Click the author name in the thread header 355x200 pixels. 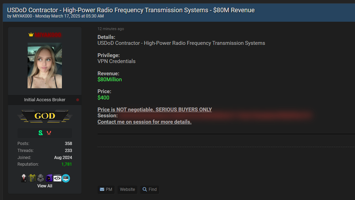coord(22,16)
